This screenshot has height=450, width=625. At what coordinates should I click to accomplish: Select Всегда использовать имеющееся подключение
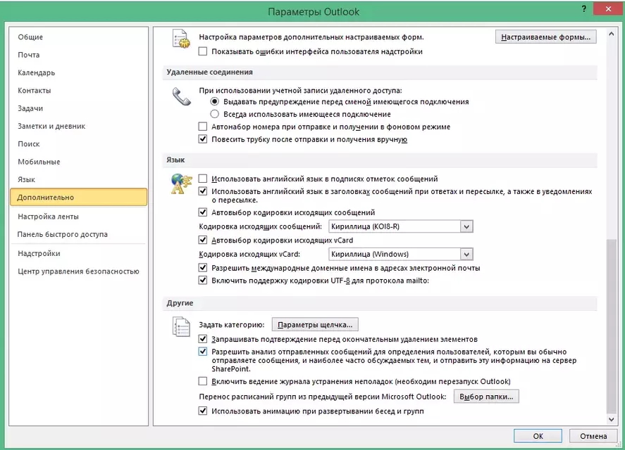[214, 114]
